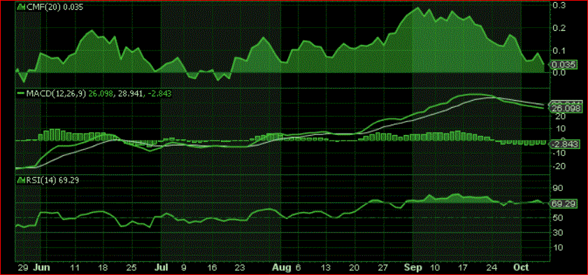Select the MACD(12,26,9) indicator label
Screen dimensions: 588x275
tap(56, 94)
